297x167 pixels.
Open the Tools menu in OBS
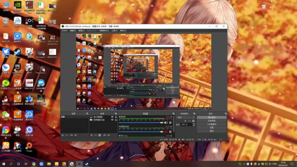pos(114,30)
